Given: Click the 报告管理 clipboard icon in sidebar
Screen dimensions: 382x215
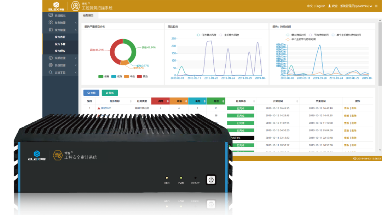Looking at the screenshot, I should tap(51, 30).
